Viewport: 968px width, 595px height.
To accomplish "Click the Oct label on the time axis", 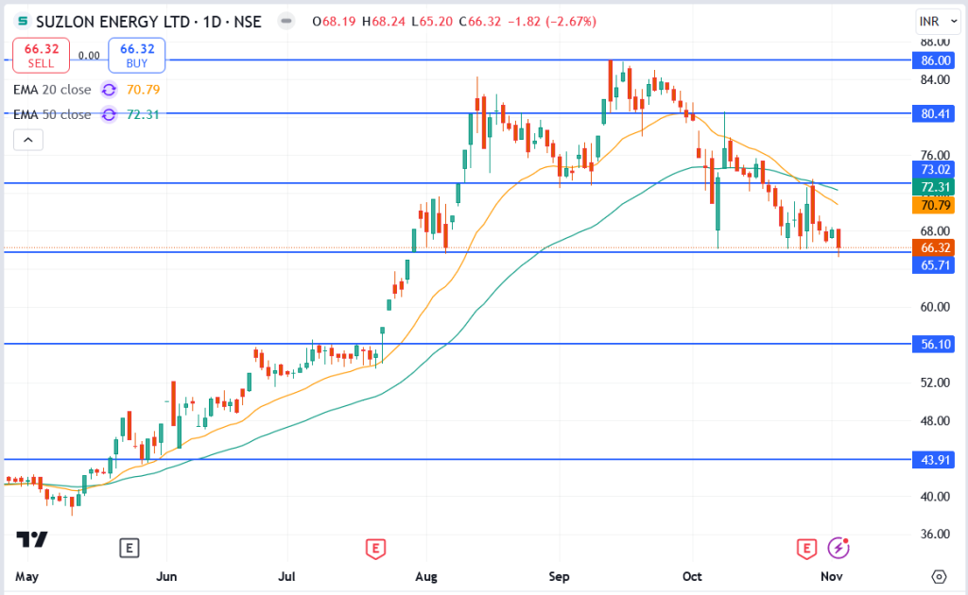I will 692,576.
